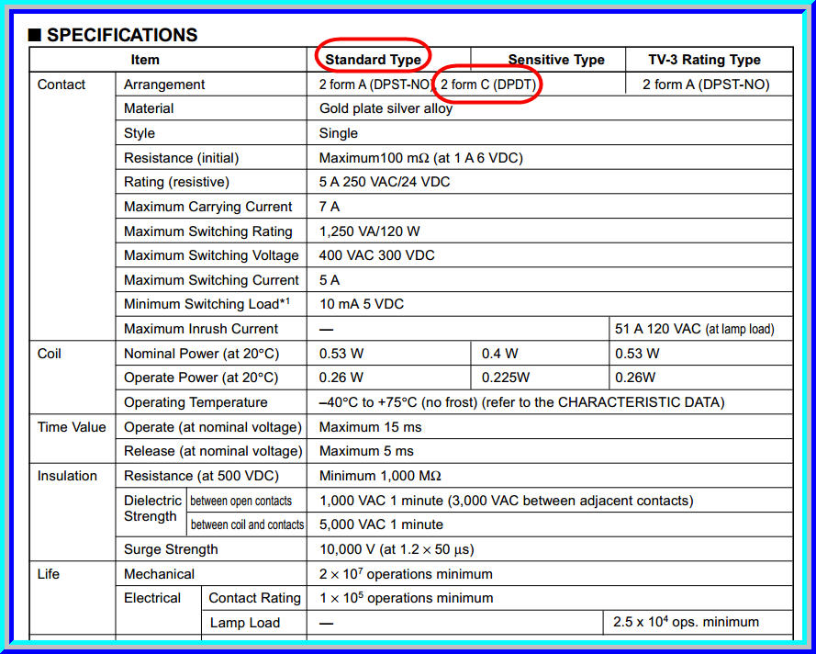Viewport: 816px width, 654px height.
Task: Click the TV-3 Rating Type column header
Action: click(704, 60)
